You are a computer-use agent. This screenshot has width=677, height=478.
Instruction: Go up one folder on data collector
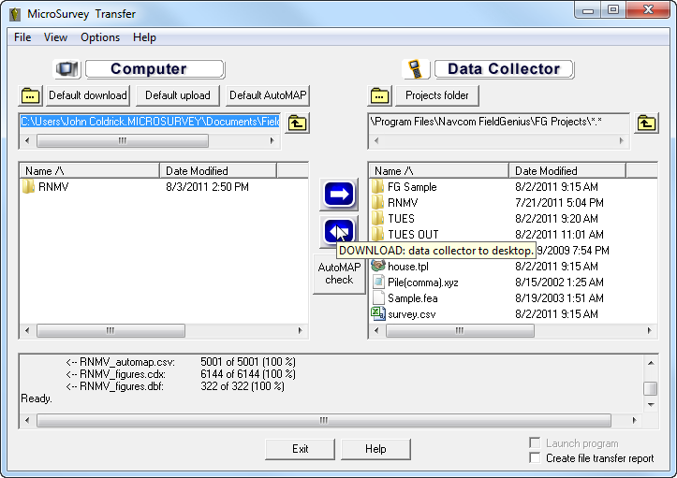coord(646,123)
